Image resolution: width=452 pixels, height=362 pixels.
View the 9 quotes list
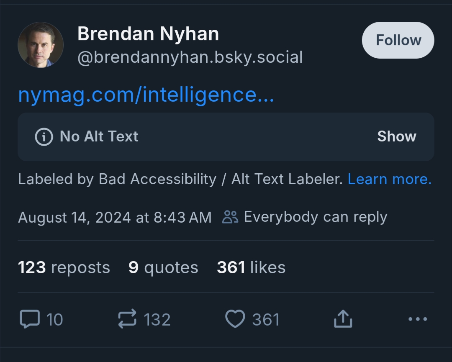(163, 267)
